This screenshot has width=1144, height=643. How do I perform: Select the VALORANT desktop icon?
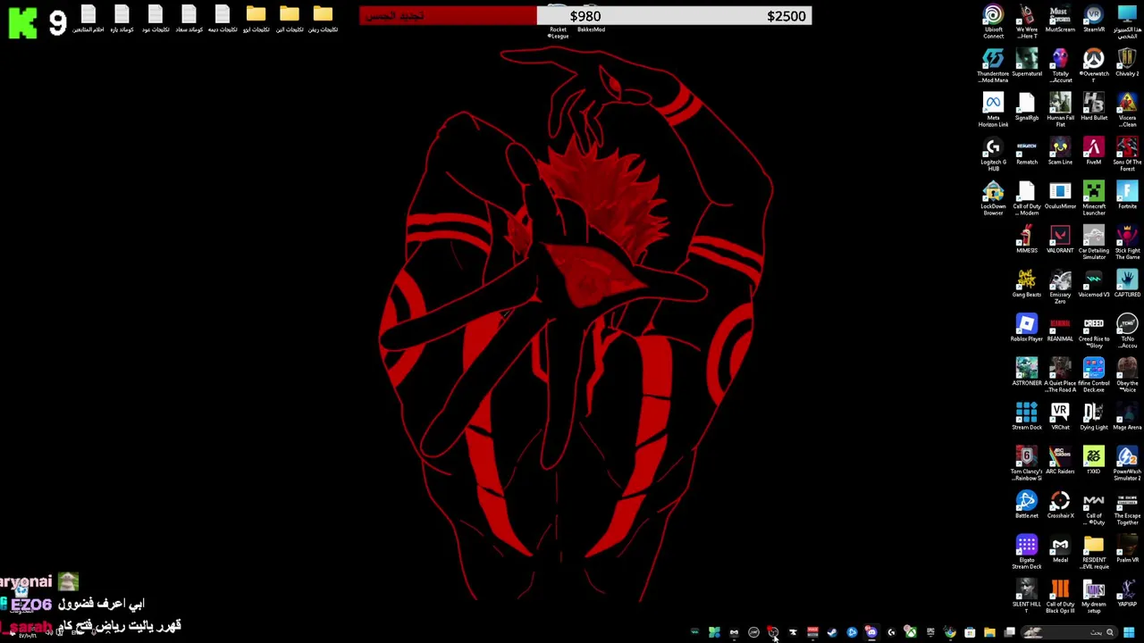point(1060,240)
